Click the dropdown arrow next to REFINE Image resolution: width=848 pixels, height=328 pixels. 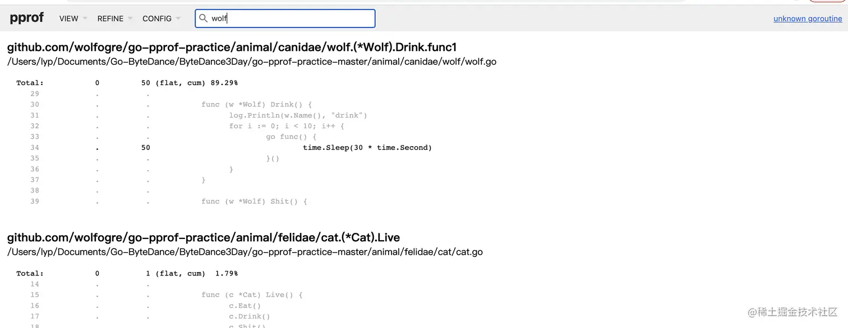pos(130,18)
